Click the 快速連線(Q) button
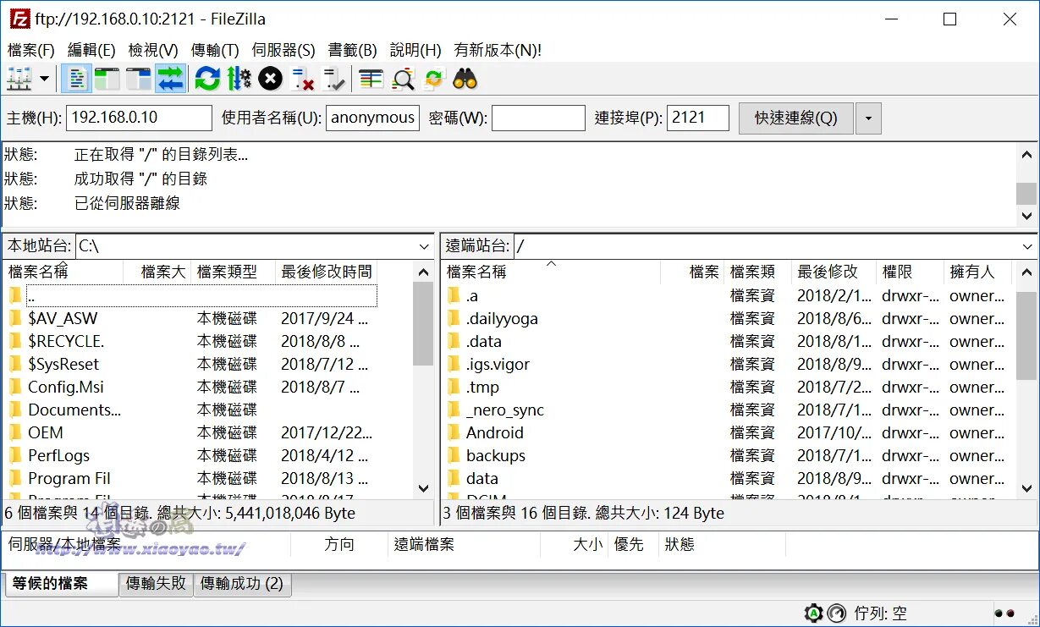This screenshot has height=627, width=1040. click(x=796, y=118)
